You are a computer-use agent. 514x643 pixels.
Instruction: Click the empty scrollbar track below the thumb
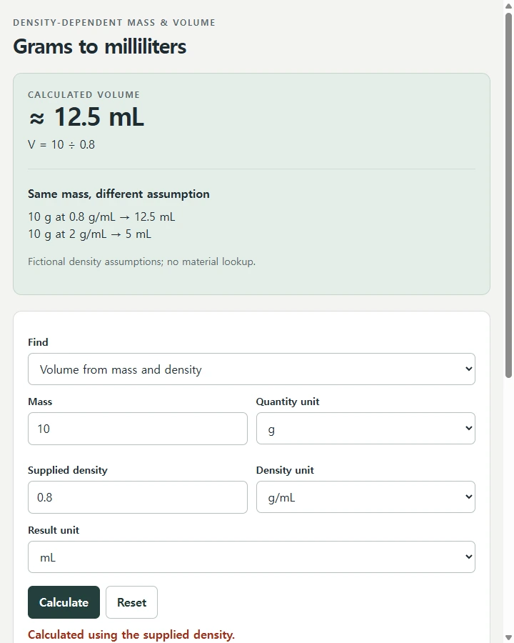click(509, 504)
